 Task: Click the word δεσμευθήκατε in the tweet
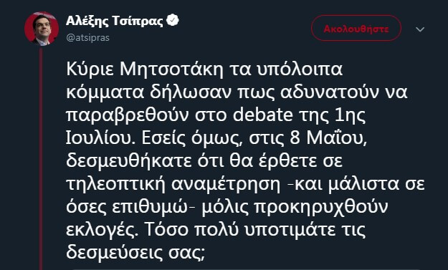(129, 162)
